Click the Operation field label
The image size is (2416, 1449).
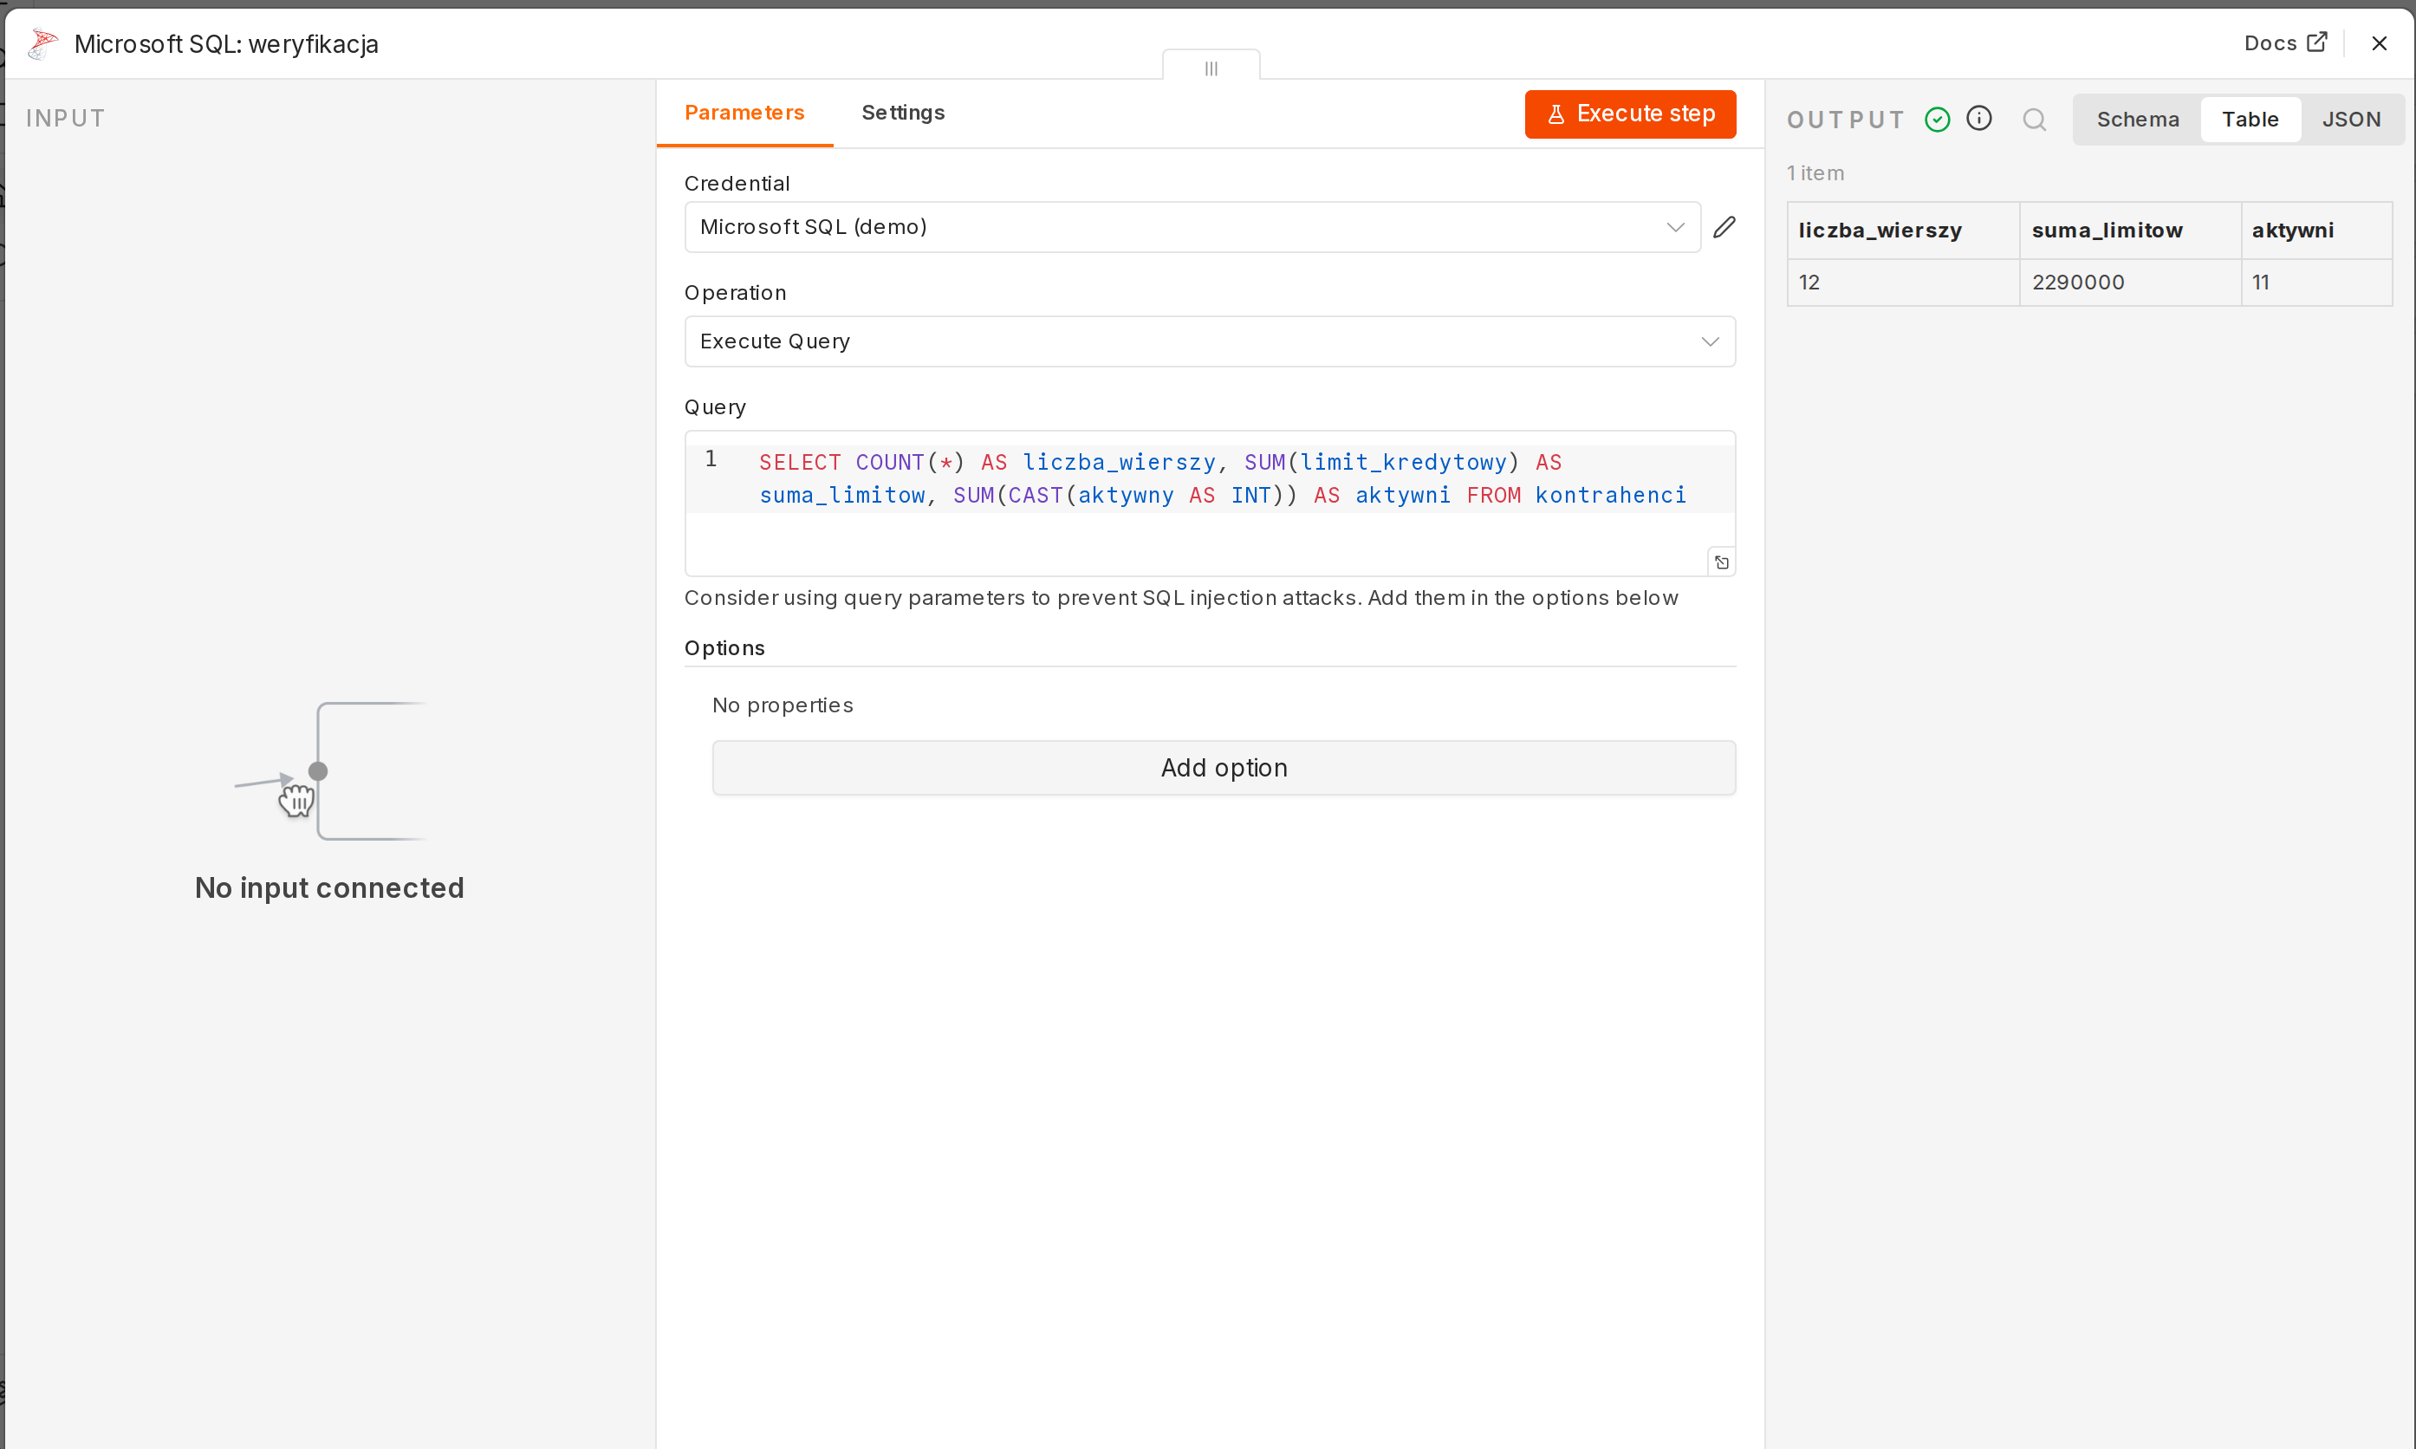[x=735, y=293]
